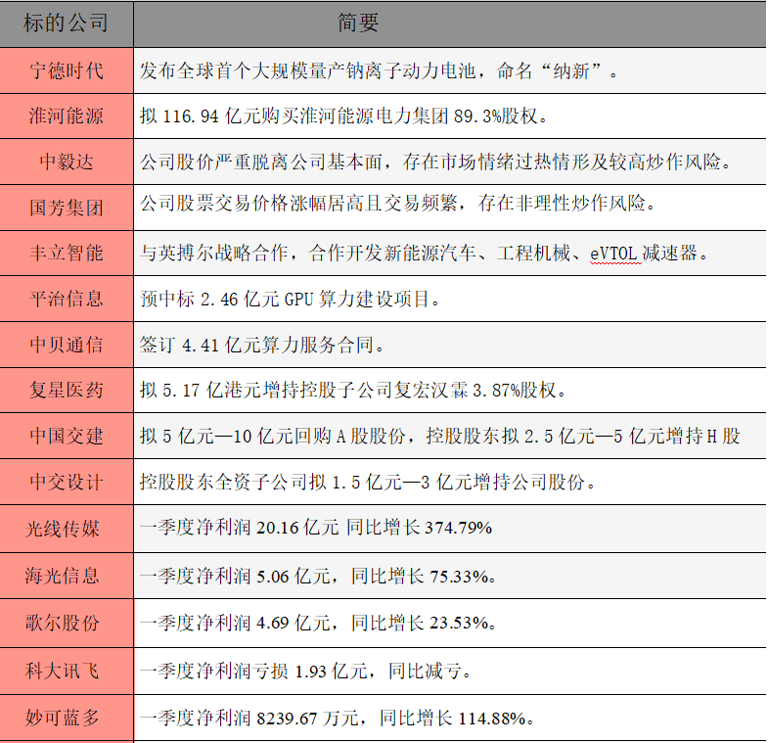This screenshot has height=743, width=768.
Task: Select the 光线传媒 company cell
Action: pyautogui.click(x=67, y=529)
